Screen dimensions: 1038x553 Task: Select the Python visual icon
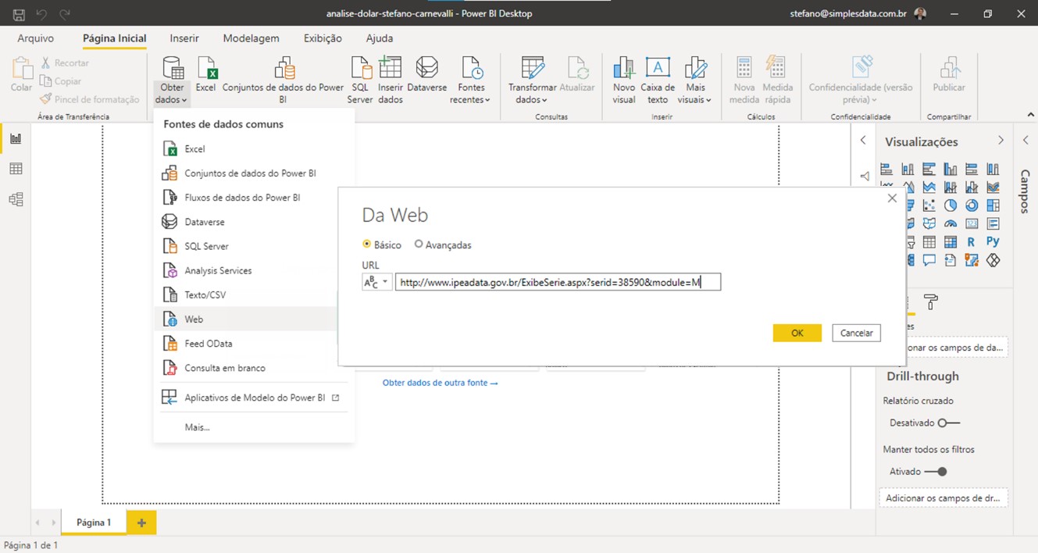[x=993, y=242]
